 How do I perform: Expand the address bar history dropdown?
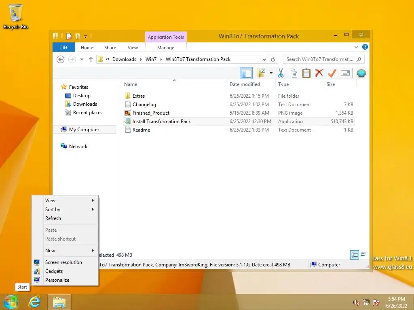(x=264, y=60)
